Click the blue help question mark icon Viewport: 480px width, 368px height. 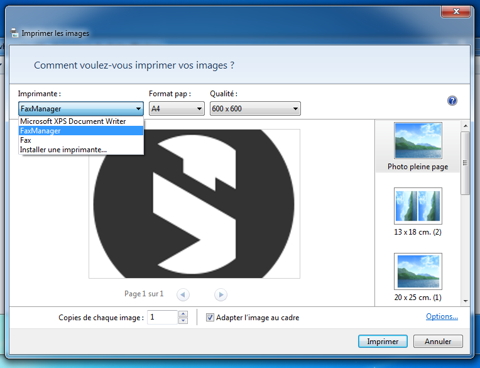[452, 101]
